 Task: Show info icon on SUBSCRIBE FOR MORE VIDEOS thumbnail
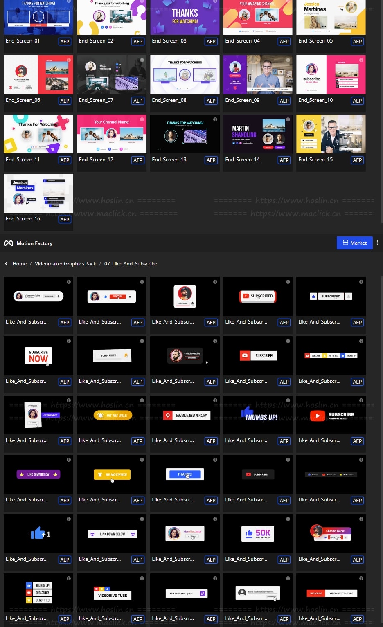[361, 400]
